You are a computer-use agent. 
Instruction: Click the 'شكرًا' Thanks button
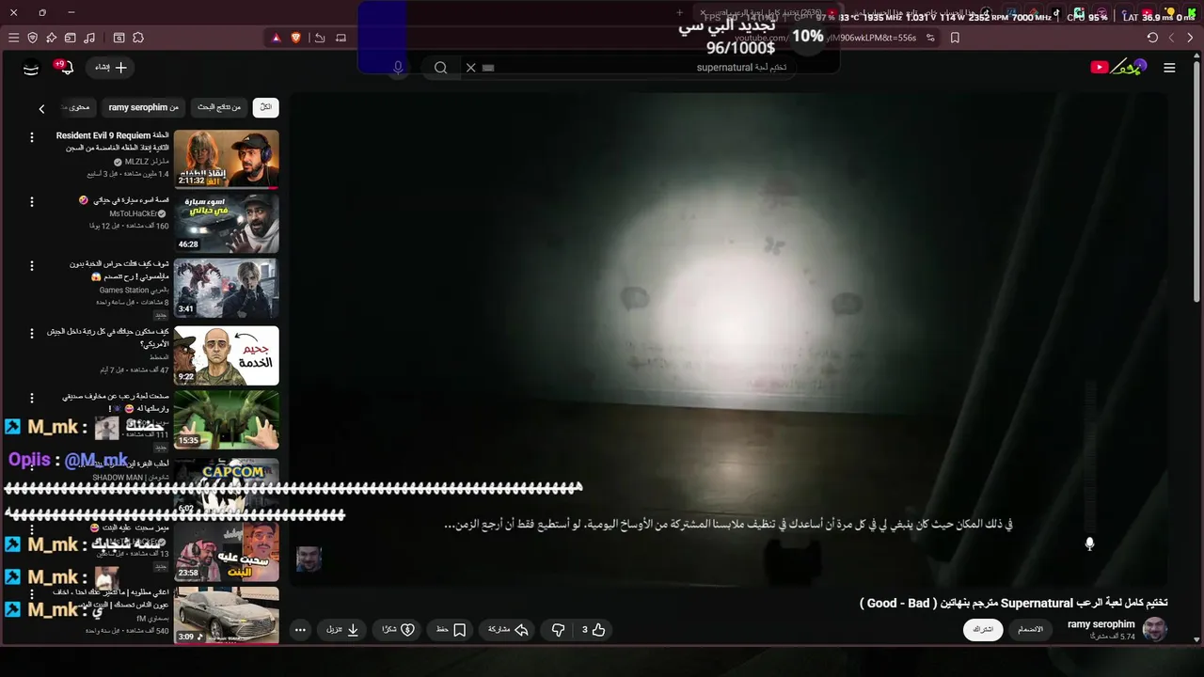(398, 630)
